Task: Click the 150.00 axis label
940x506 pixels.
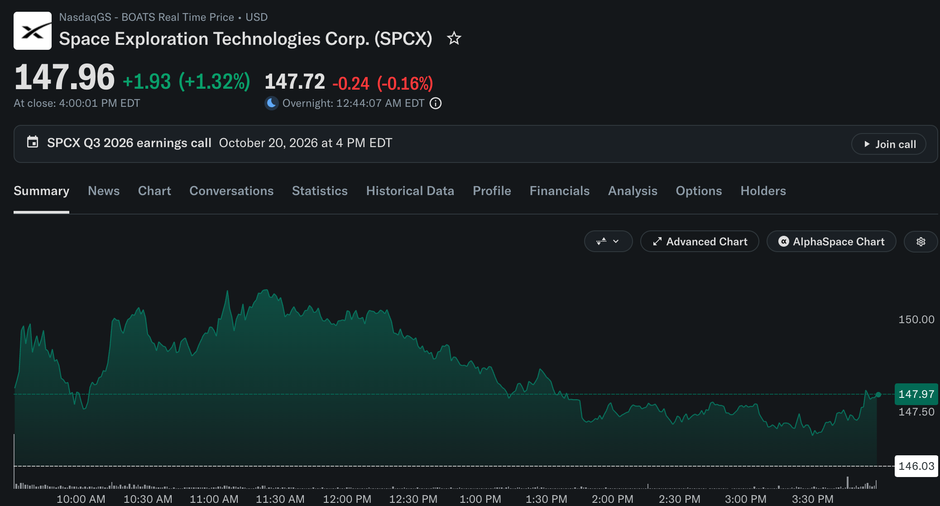Action: pyautogui.click(x=916, y=320)
